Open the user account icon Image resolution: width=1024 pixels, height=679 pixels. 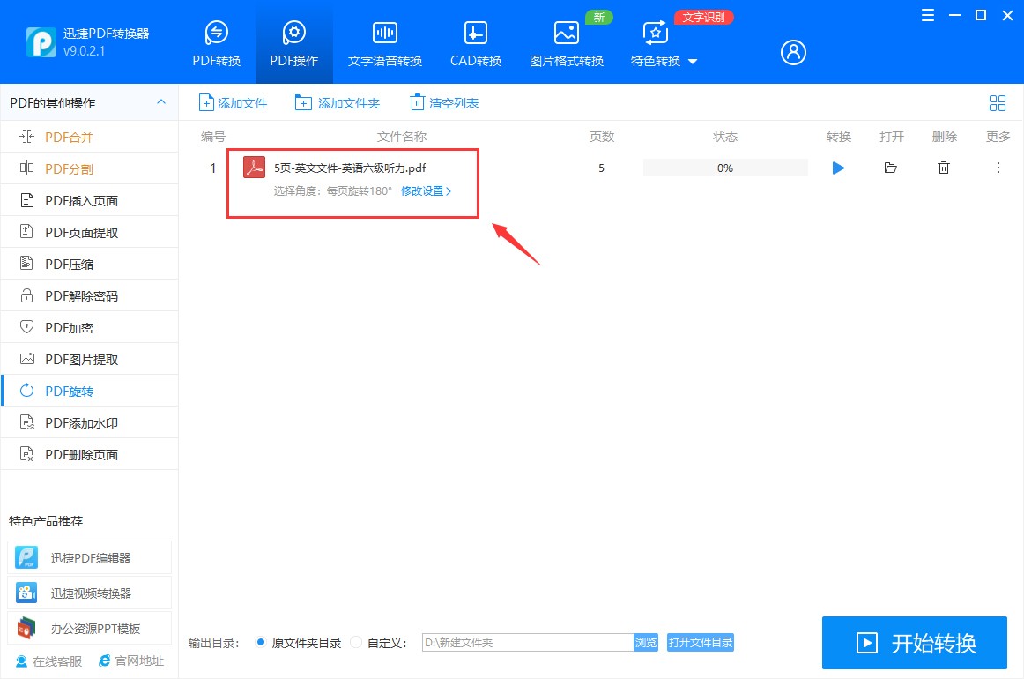pyautogui.click(x=792, y=52)
